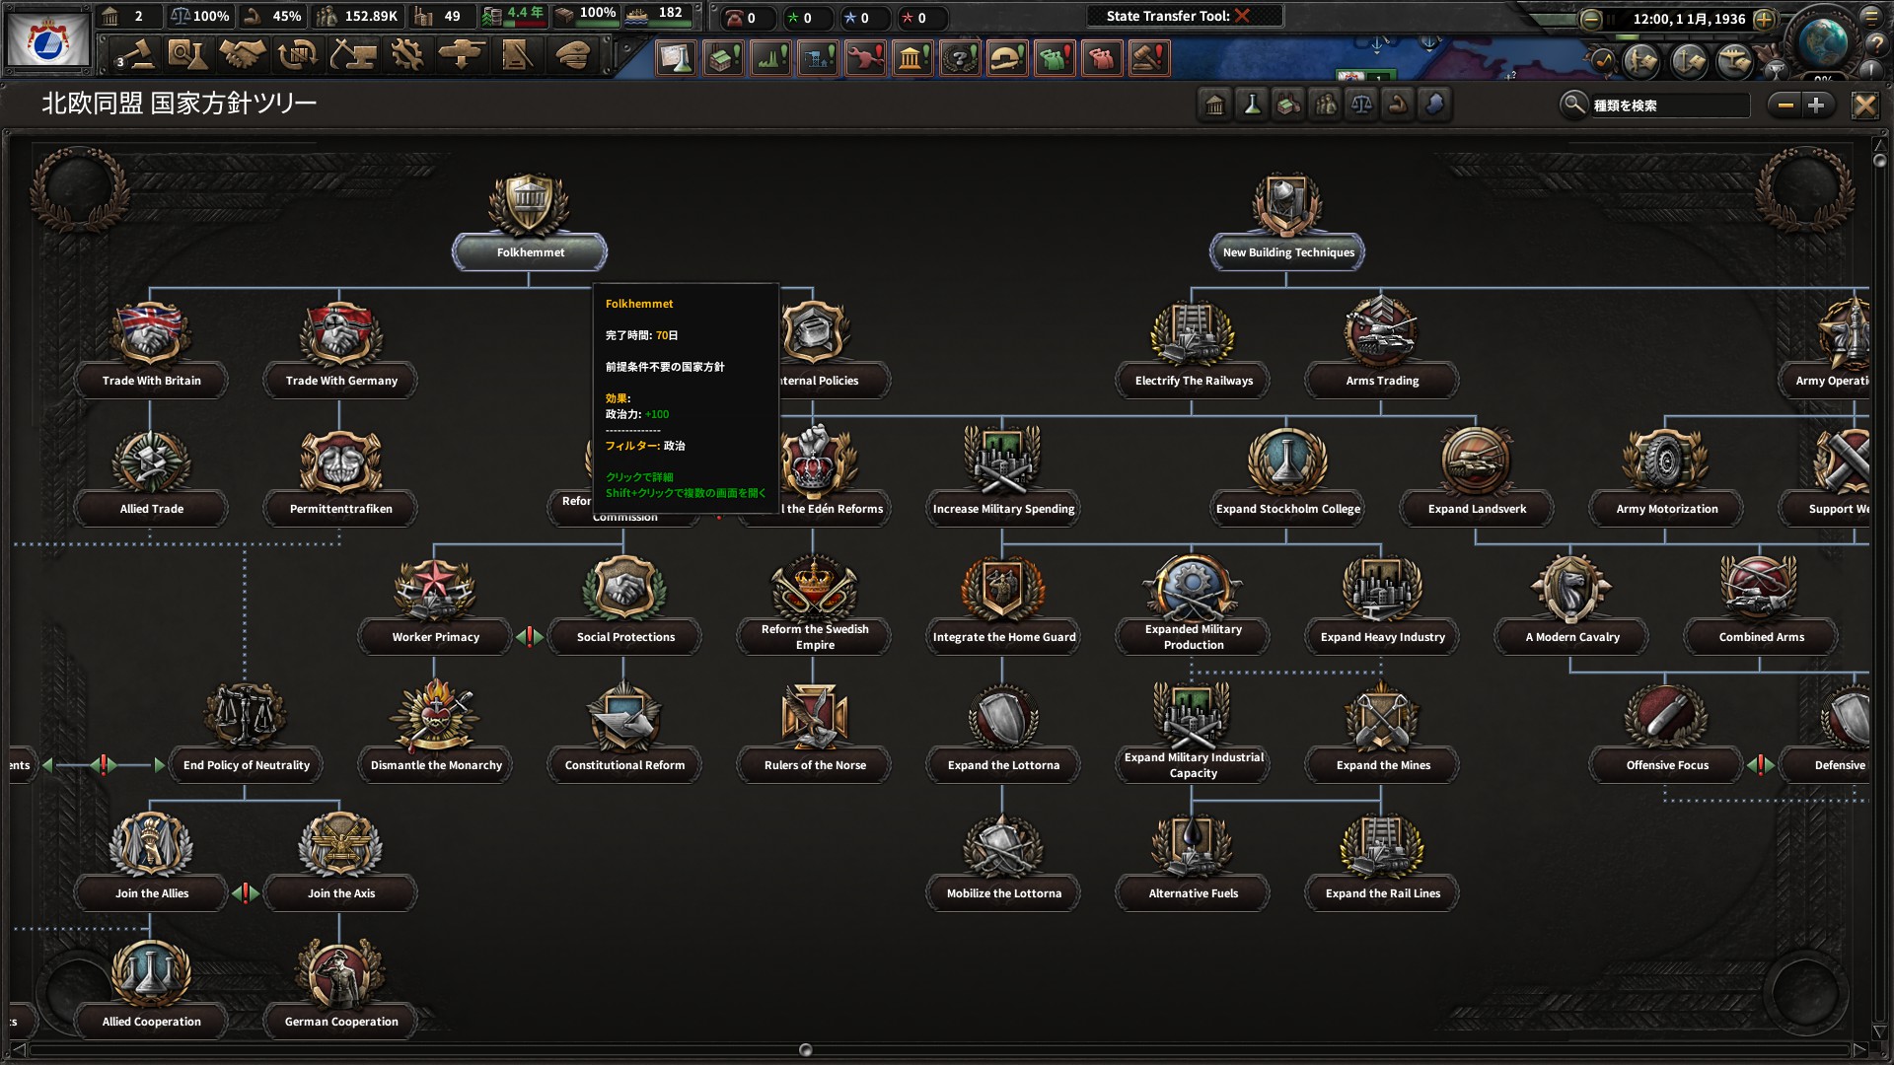Open the recruit and deploy tank icon
1894x1065 pixels.
point(462,56)
